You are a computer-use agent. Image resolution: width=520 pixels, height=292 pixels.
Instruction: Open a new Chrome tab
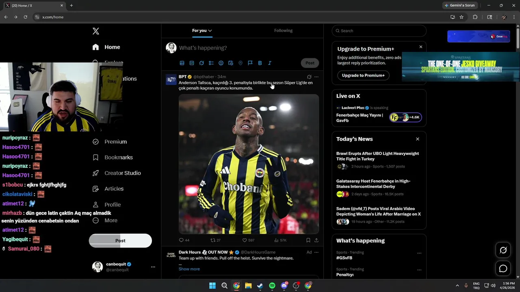(x=71, y=6)
